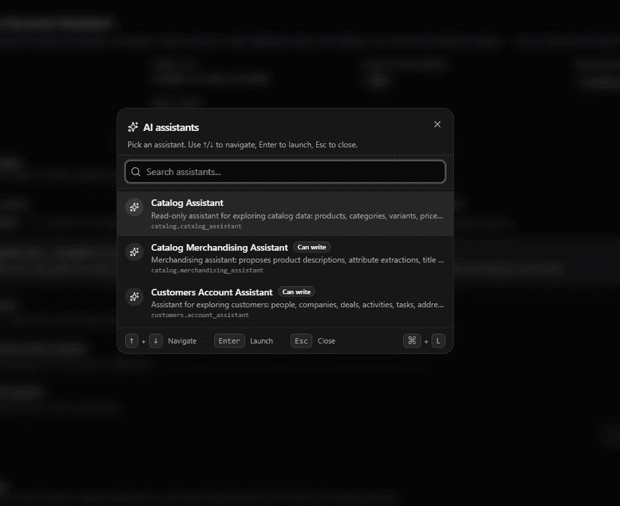
Task: Click the exploring customers description text
Action: click(x=297, y=305)
